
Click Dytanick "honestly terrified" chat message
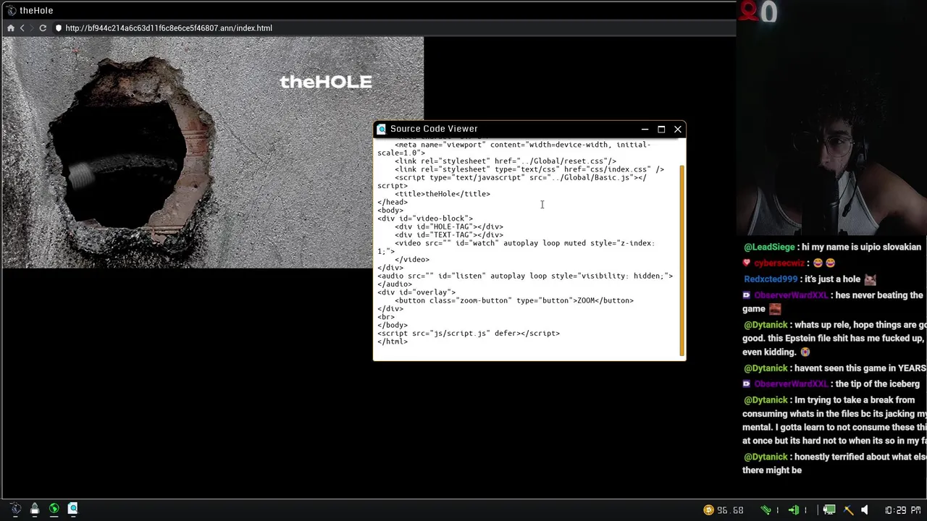click(x=834, y=463)
